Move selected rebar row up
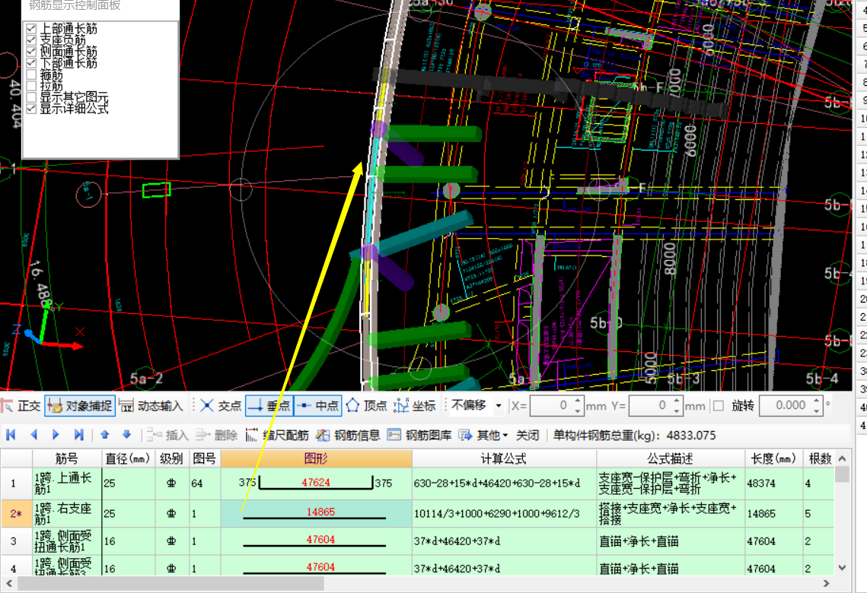867x593 pixels. point(104,435)
